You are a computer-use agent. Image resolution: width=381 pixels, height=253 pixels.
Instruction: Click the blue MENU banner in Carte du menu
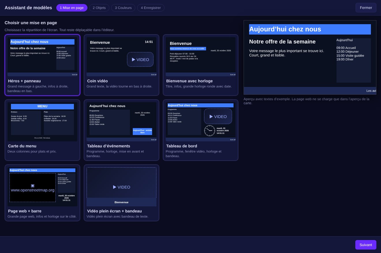pyautogui.click(x=42, y=106)
